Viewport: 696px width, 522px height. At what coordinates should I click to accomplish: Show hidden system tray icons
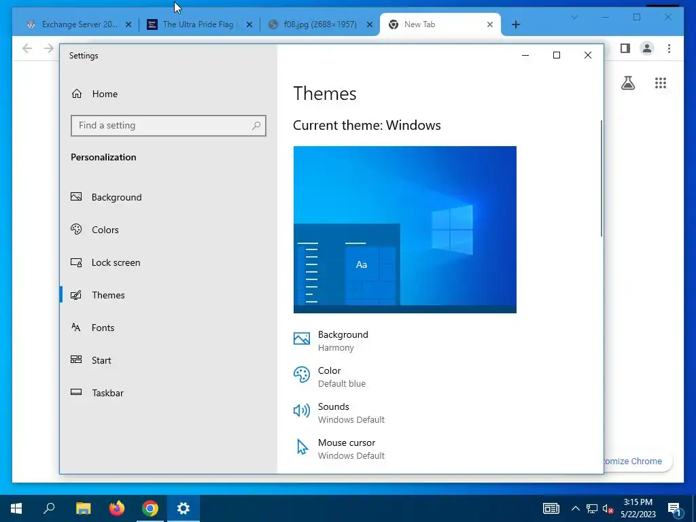pyautogui.click(x=575, y=508)
